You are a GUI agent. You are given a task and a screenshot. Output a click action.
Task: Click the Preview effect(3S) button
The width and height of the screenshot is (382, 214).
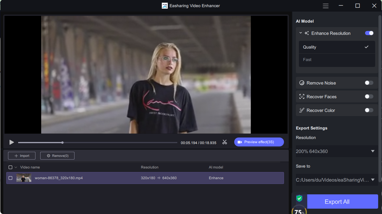pyautogui.click(x=259, y=142)
